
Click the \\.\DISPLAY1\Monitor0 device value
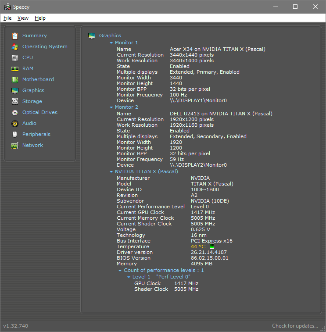coord(198,100)
